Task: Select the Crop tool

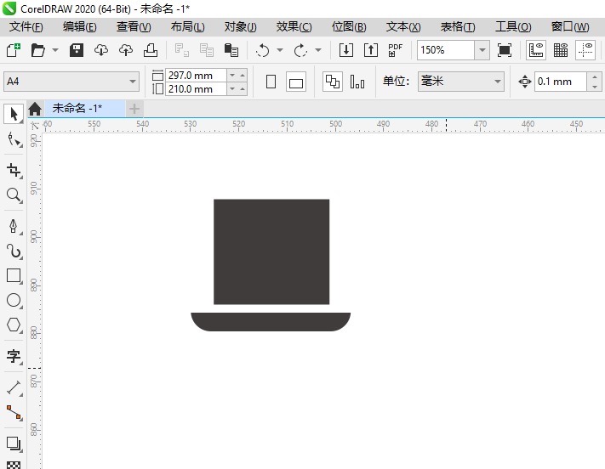Action: 14,170
